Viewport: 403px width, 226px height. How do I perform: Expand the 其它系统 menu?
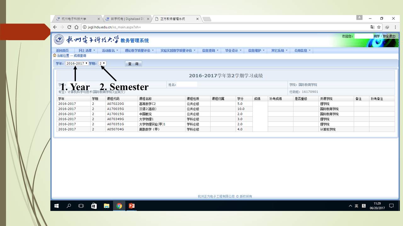click(x=279, y=51)
